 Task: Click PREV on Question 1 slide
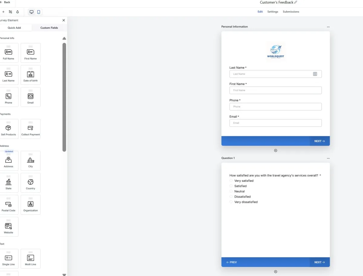(232, 262)
